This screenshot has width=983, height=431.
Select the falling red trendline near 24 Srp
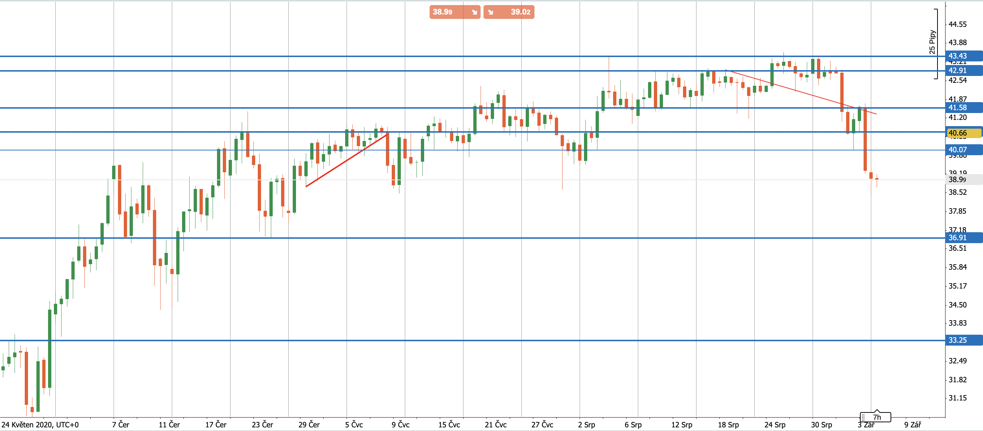click(x=801, y=92)
